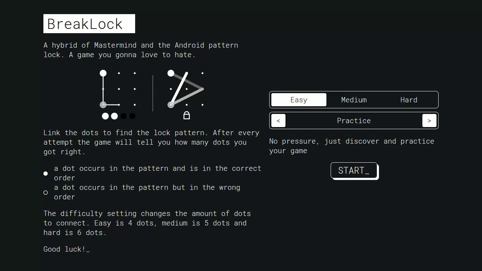Viewport: 482px width, 271px height.
Task: Select the Easy difficulty toggle
Action: pos(299,100)
